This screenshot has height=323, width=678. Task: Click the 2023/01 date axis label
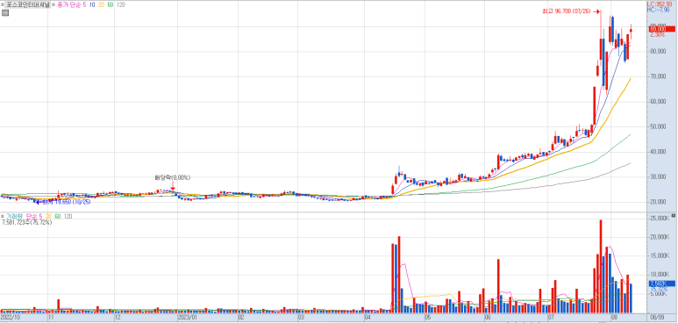187,318
